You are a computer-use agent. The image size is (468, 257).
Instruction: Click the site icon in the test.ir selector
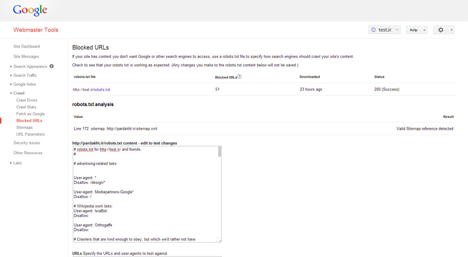click(373, 30)
